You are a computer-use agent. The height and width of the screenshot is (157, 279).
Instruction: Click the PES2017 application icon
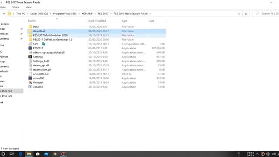30,48
